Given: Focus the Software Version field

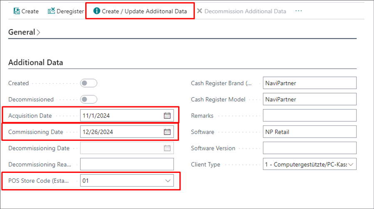Looking at the screenshot, I should (x=310, y=148).
